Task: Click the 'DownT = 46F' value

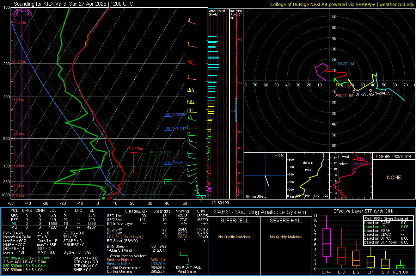Action: 14,253
